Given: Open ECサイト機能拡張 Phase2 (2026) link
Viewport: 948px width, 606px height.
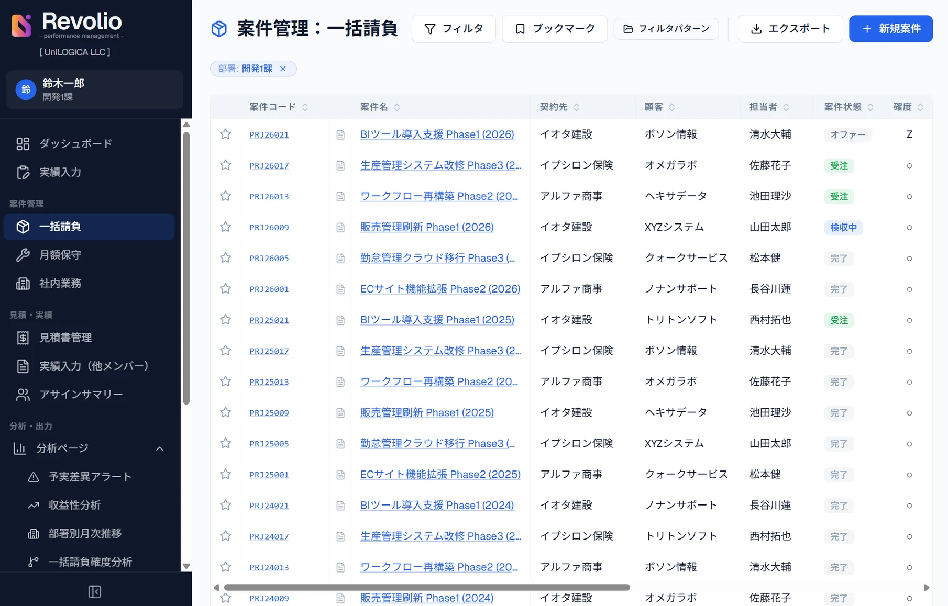Looking at the screenshot, I should pos(440,289).
